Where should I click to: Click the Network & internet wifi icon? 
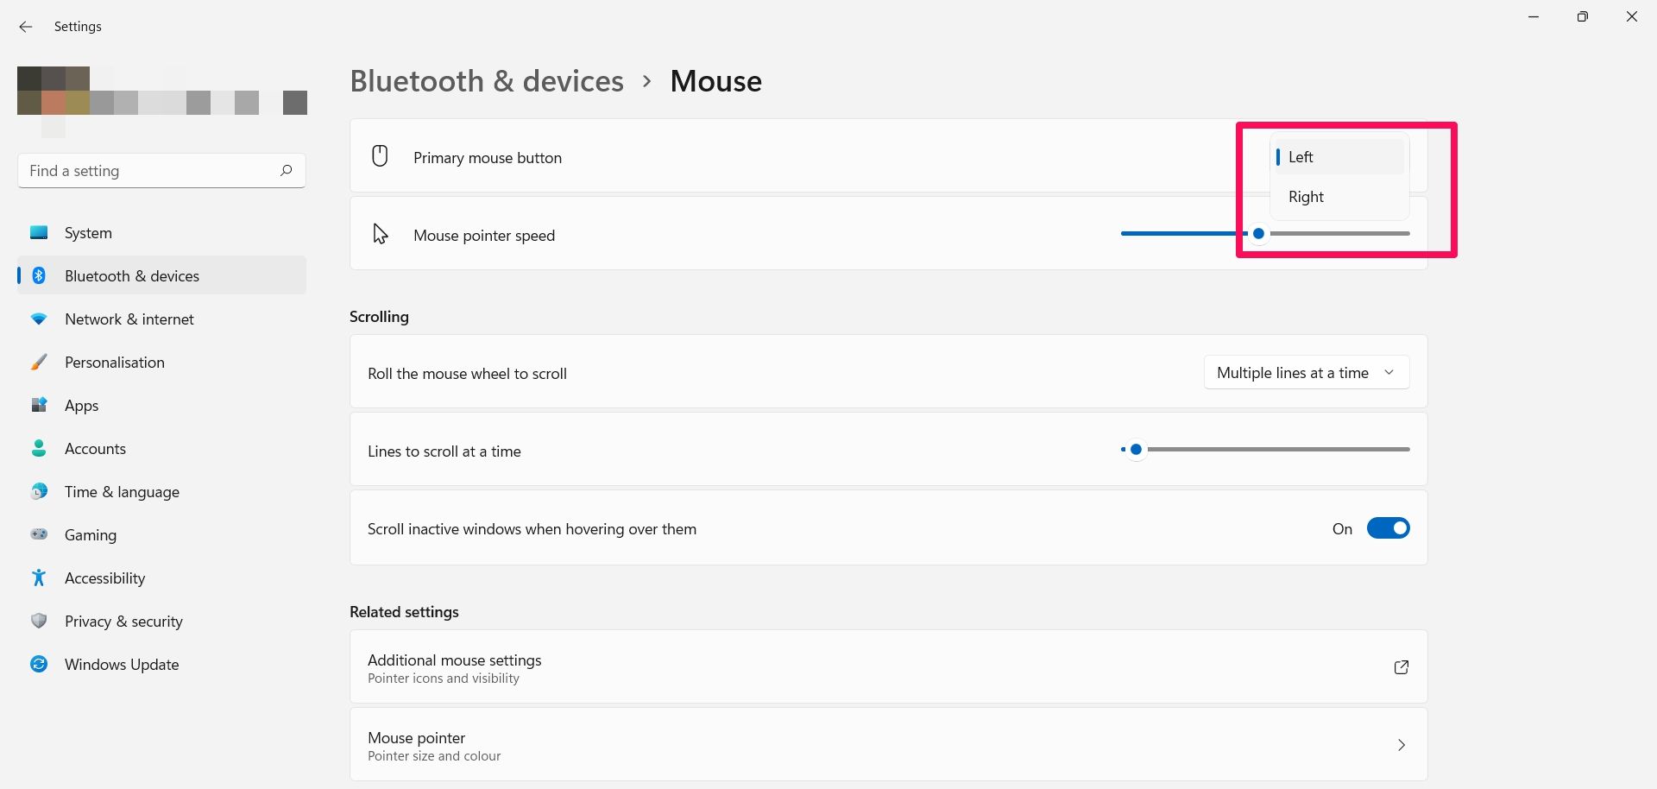point(39,319)
